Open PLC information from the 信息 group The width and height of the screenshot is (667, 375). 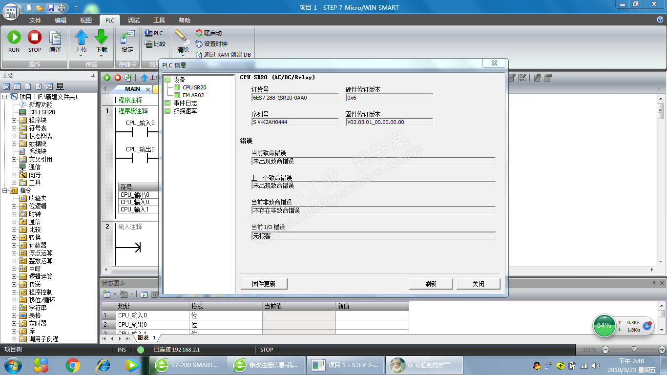click(154, 33)
